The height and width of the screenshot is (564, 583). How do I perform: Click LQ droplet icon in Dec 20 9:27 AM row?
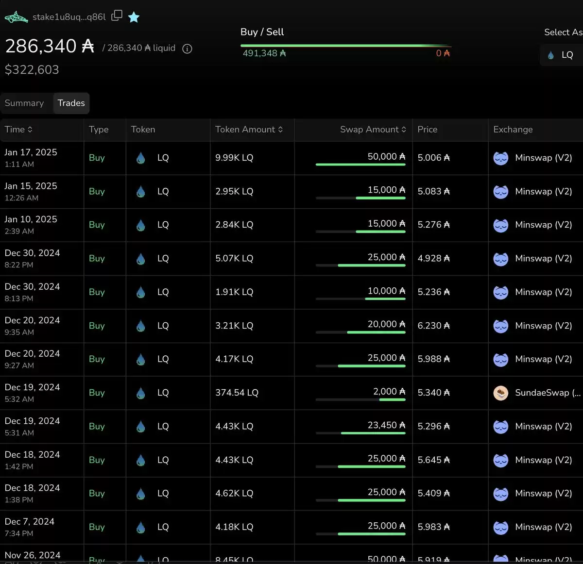(x=141, y=360)
